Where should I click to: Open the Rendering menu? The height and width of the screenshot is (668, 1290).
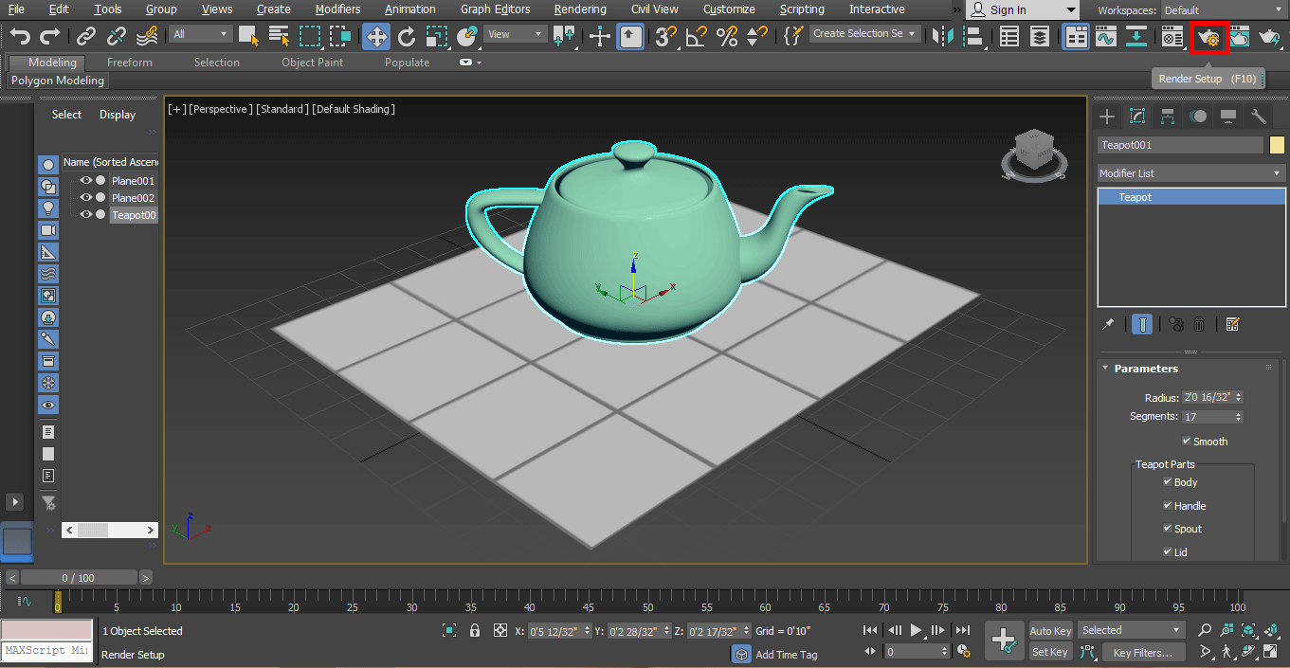580,9
